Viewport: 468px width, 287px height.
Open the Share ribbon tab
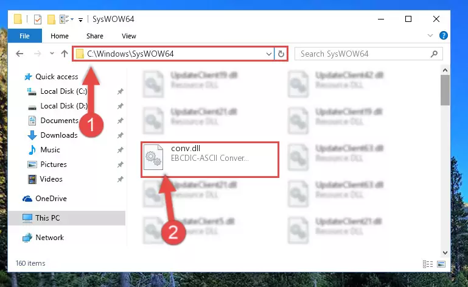click(94, 36)
